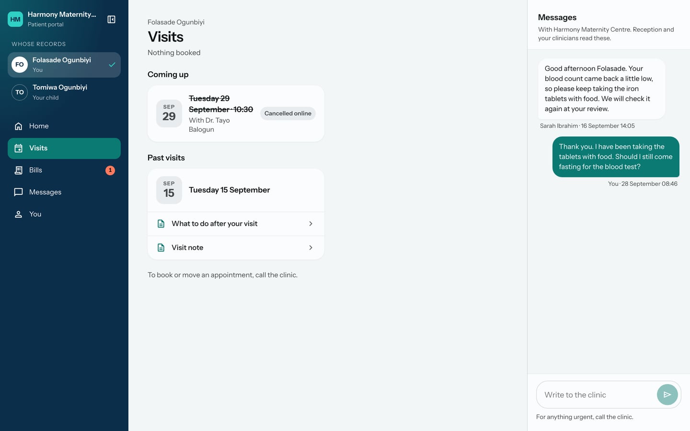690x431 pixels.
Task: Go to the Visits menu item
Action: [64, 148]
